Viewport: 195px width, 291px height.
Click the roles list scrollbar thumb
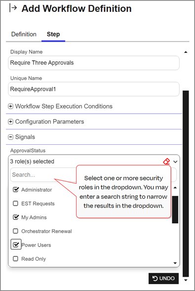click(x=175, y=209)
